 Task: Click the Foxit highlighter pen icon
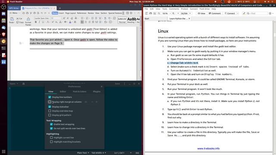coord(244,13)
